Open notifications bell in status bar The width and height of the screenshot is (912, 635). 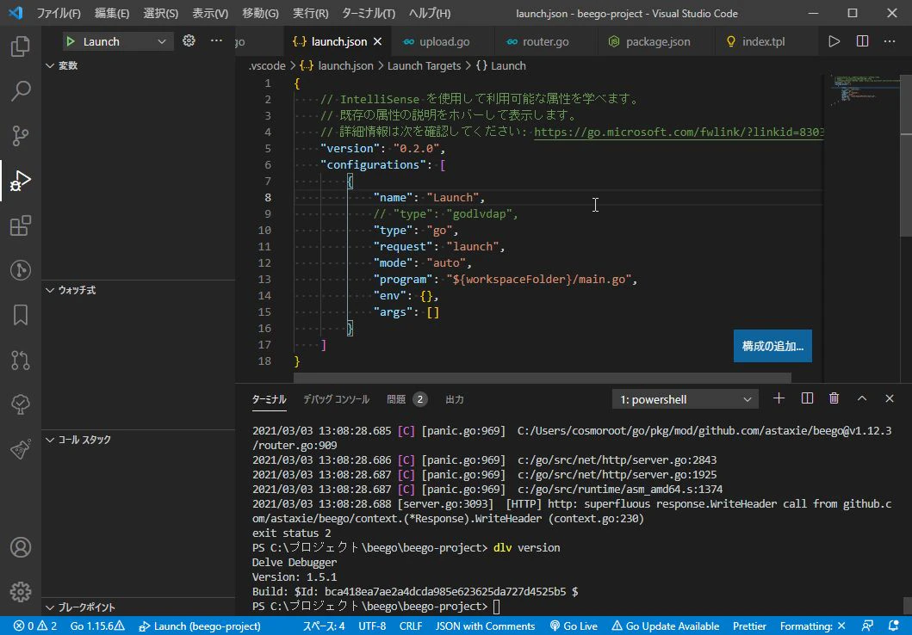click(893, 626)
